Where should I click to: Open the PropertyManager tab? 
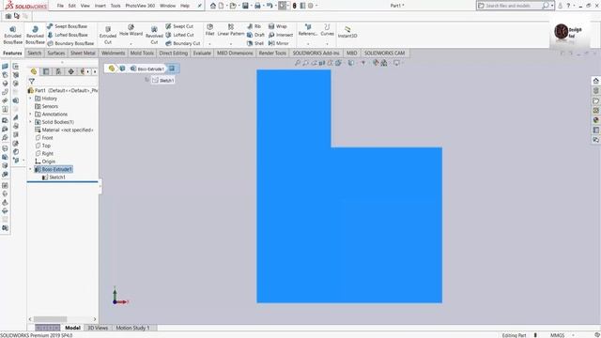(46, 71)
